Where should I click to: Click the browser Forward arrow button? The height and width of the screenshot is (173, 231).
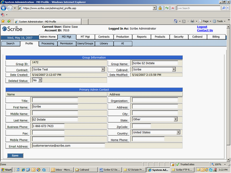10,8
